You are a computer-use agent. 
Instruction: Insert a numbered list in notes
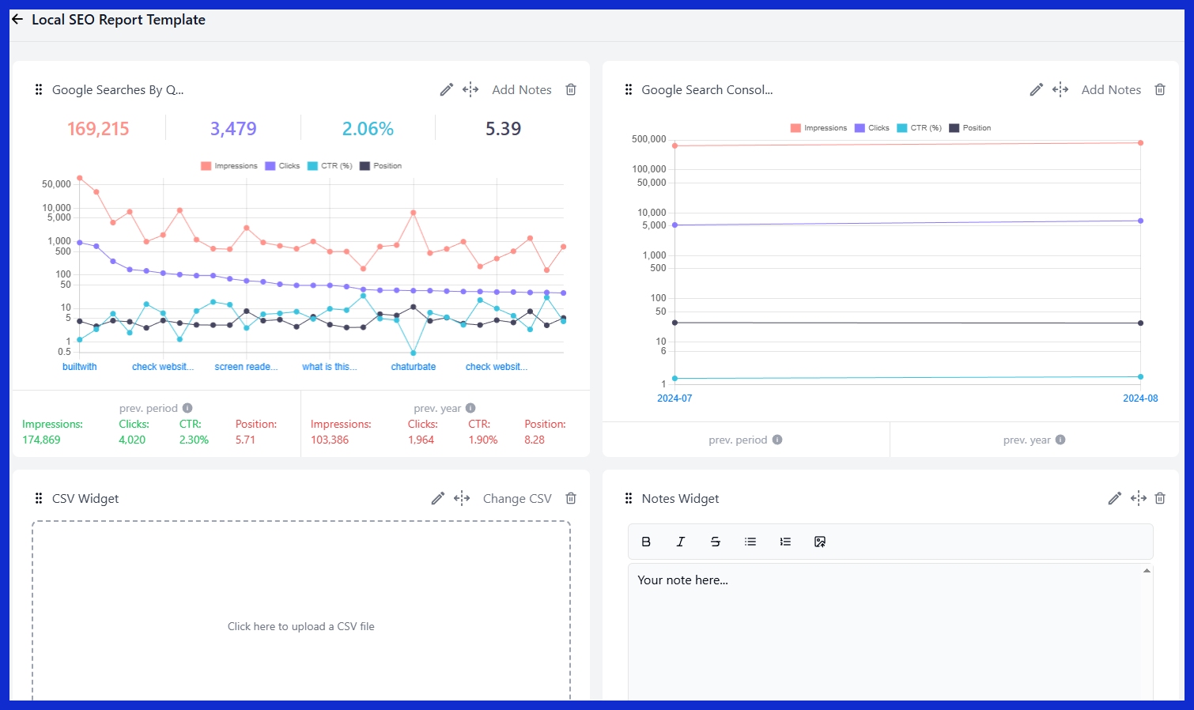click(x=785, y=542)
